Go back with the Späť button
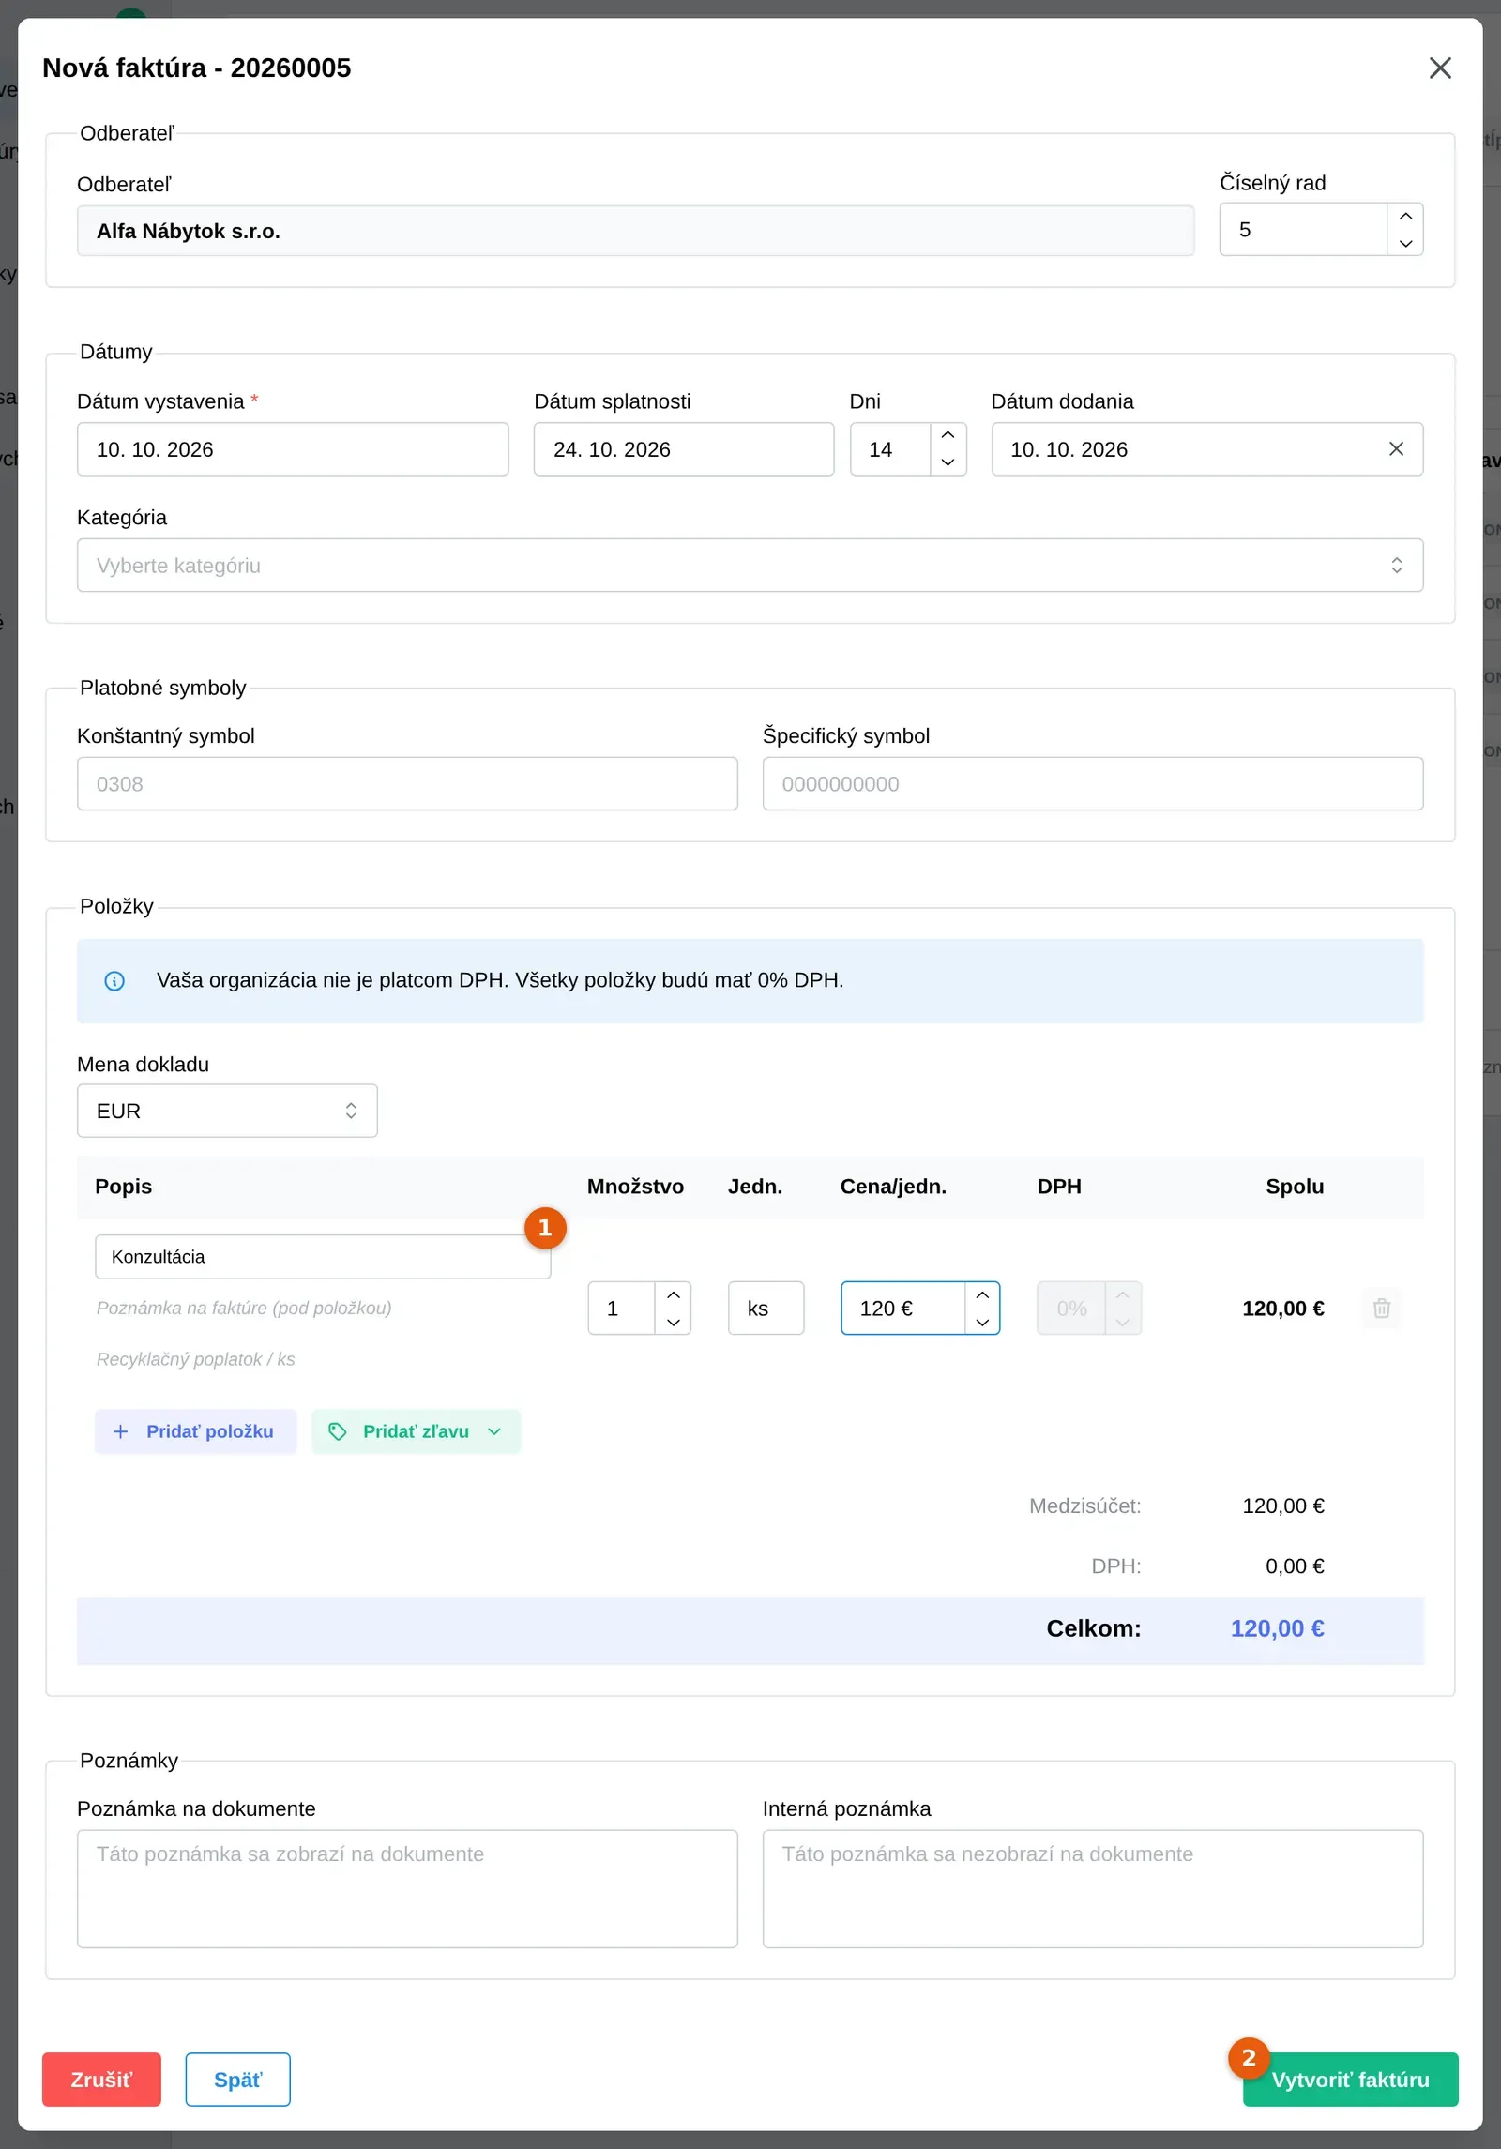The height and width of the screenshot is (2149, 1501). click(237, 2080)
